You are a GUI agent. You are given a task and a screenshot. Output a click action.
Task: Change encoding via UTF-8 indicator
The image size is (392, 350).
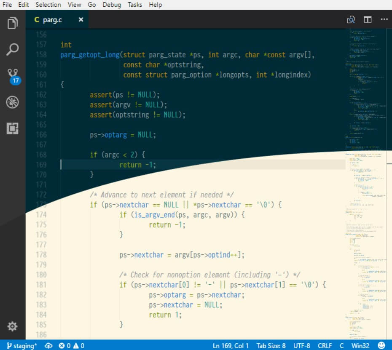(301, 345)
